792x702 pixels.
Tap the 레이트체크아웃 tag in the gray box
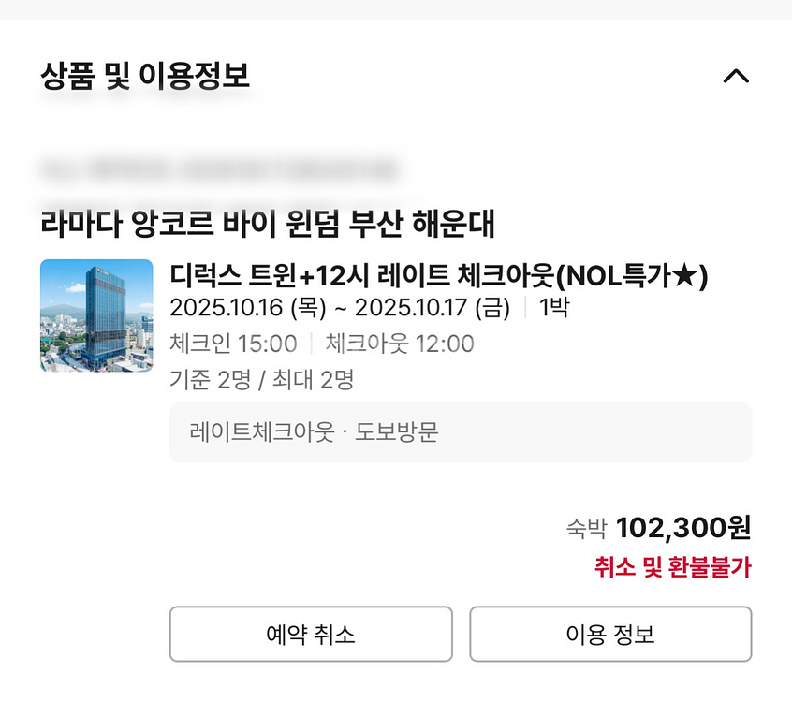click(x=261, y=432)
